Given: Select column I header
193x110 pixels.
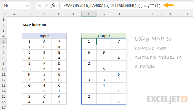Looking at the screenshot, I should (135, 14).
